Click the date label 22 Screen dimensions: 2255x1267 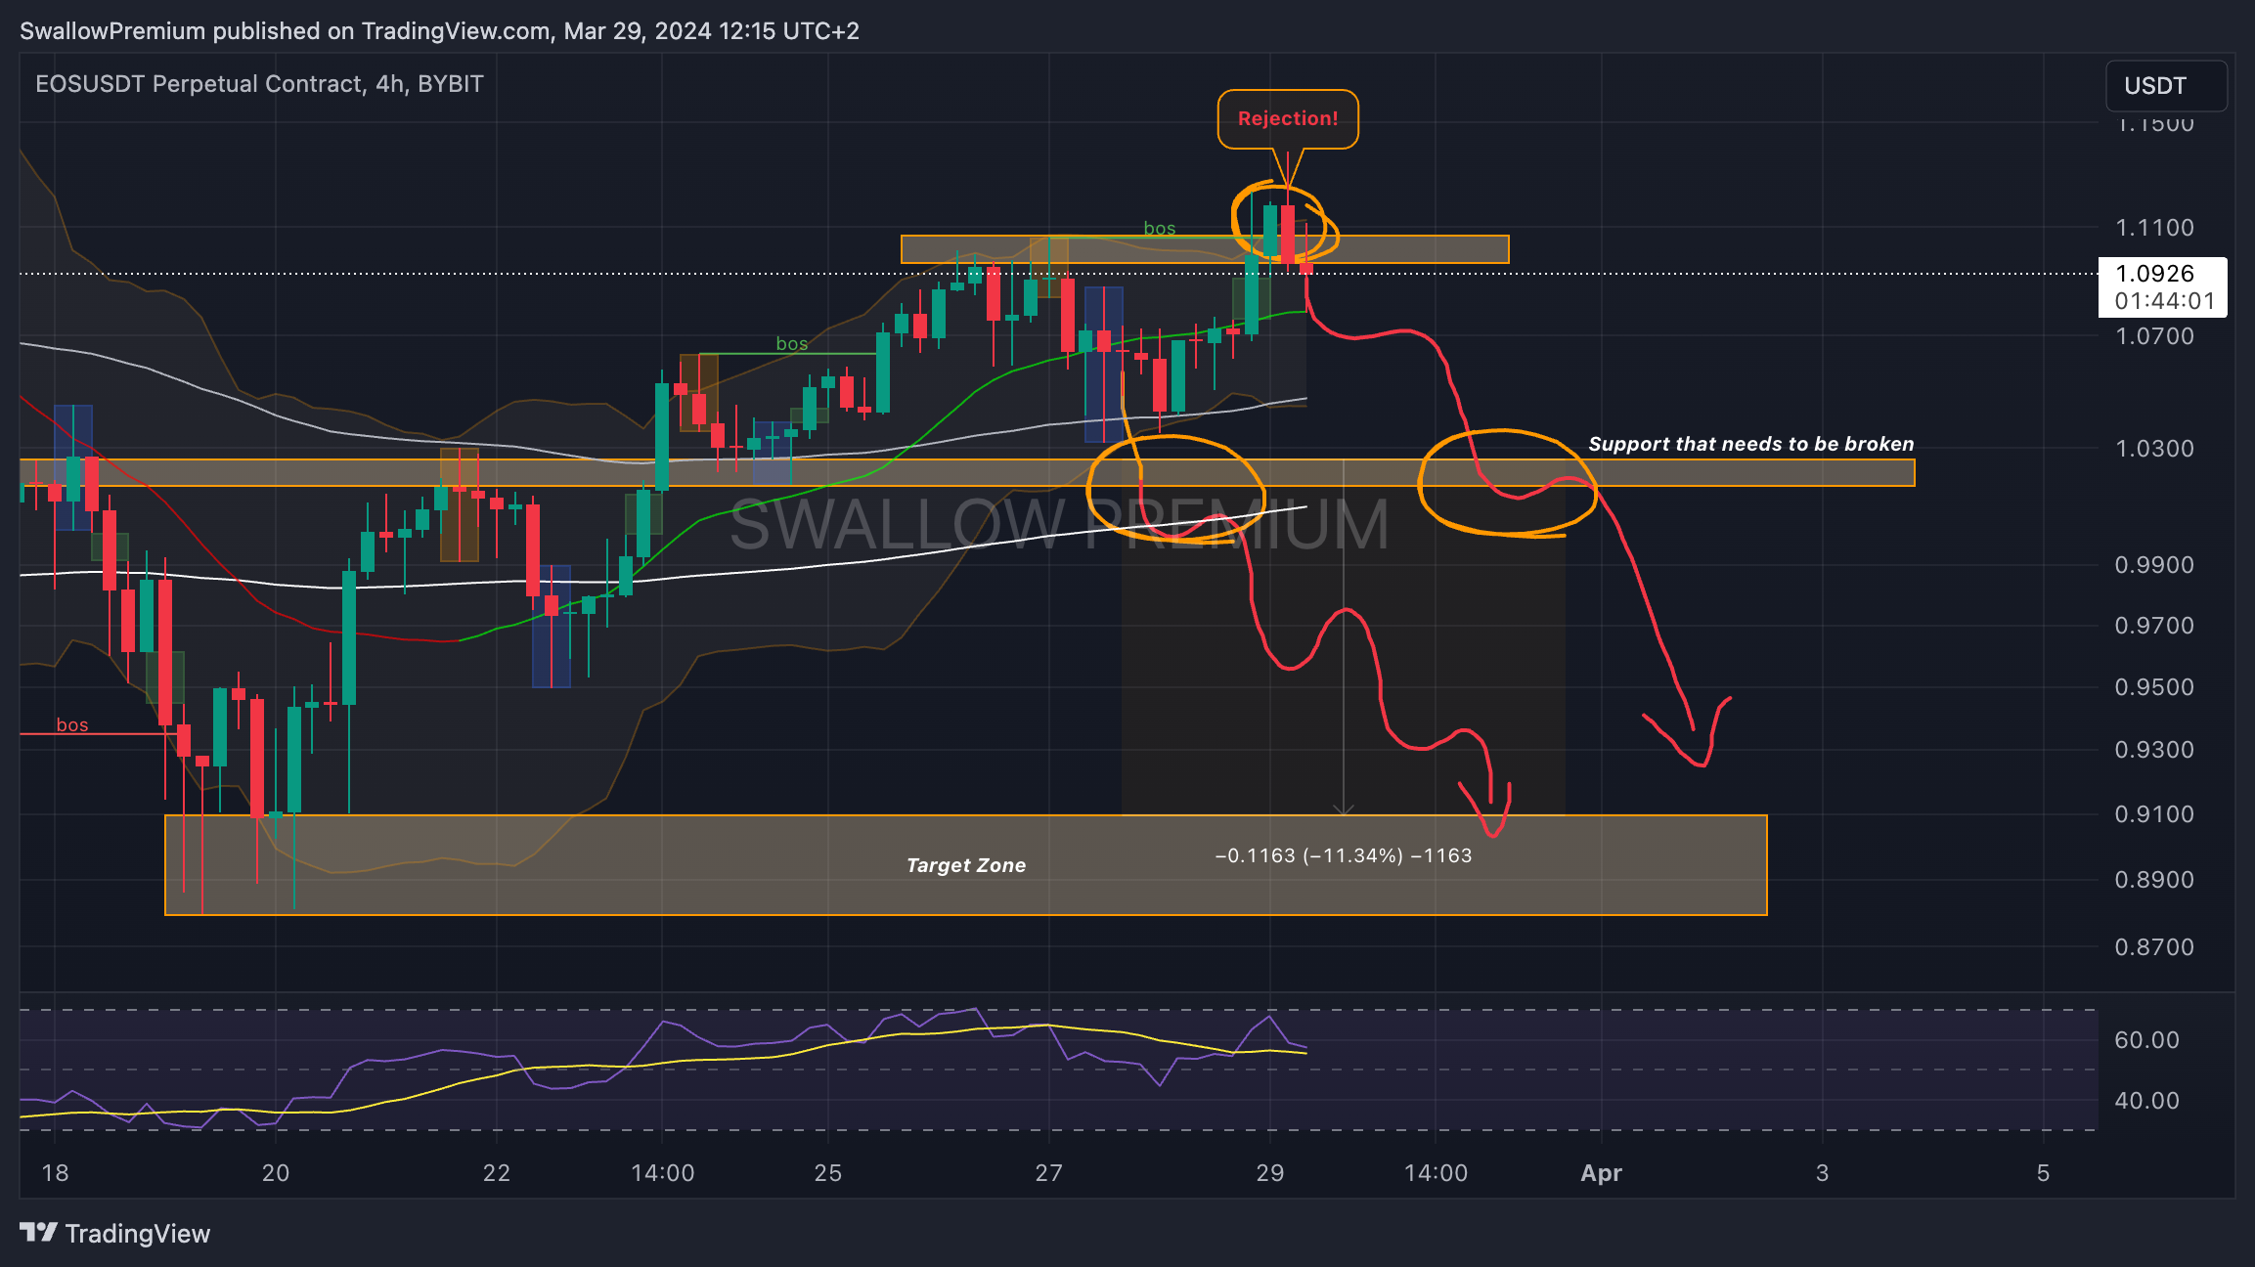tap(497, 1173)
